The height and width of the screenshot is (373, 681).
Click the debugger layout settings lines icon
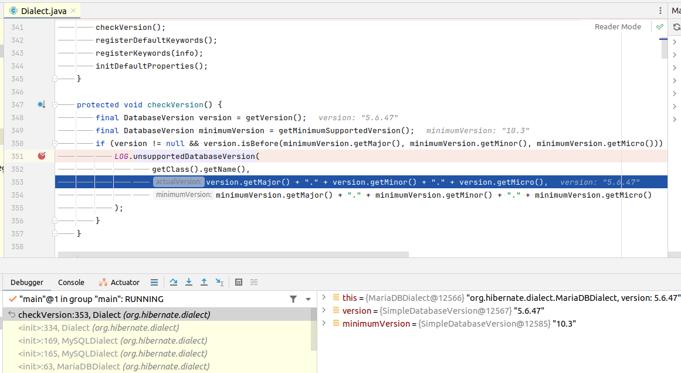coord(154,282)
